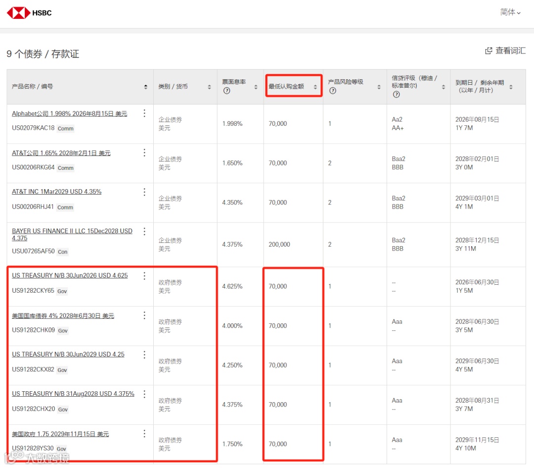
Task: Click the 1.998% coupon rate cell
Action: pos(232,124)
